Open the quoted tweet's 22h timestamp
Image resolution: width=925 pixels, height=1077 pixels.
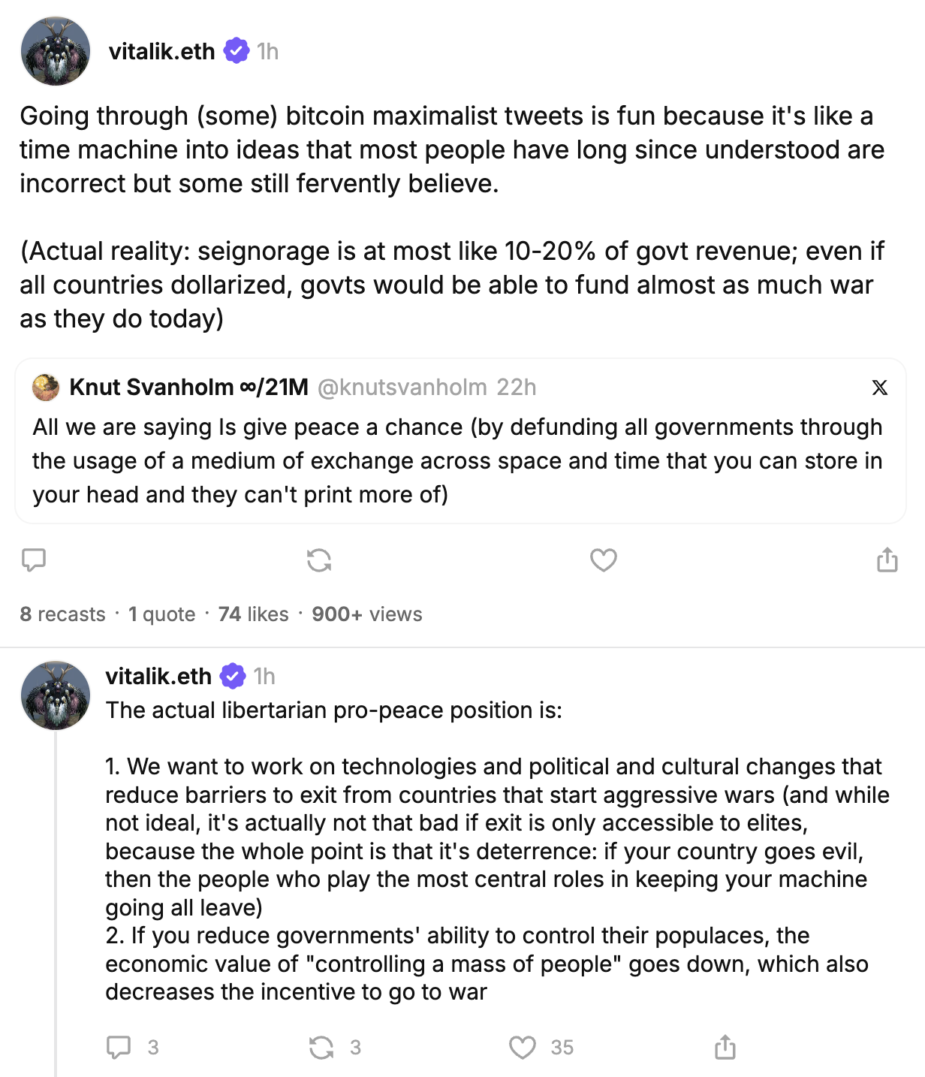click(517, 388)
